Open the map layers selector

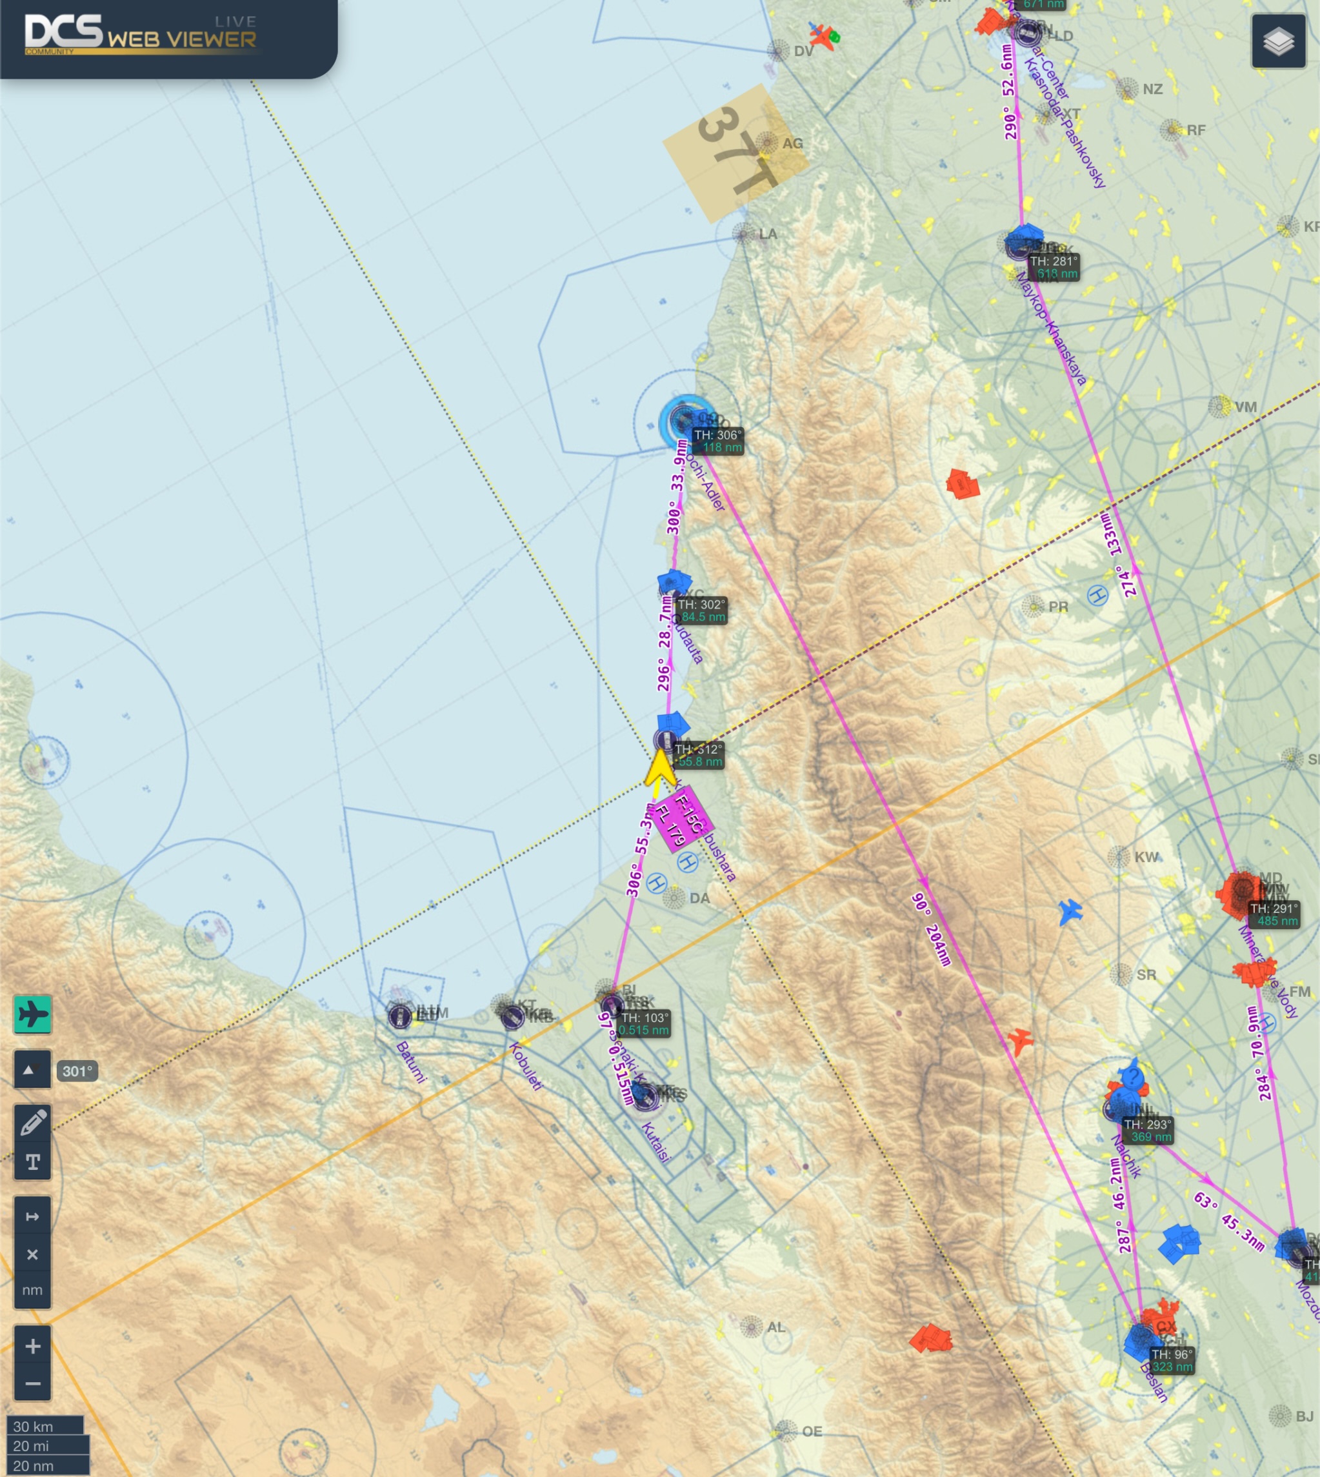1278,41
